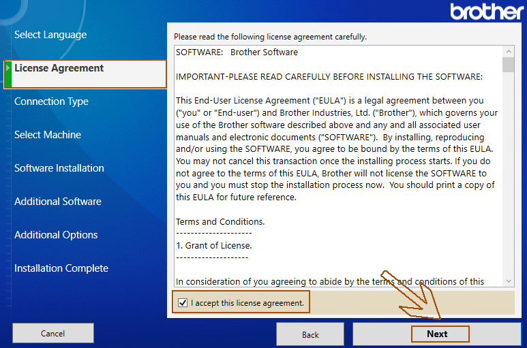Open the Select Machine step

click(x=48, y=135)
